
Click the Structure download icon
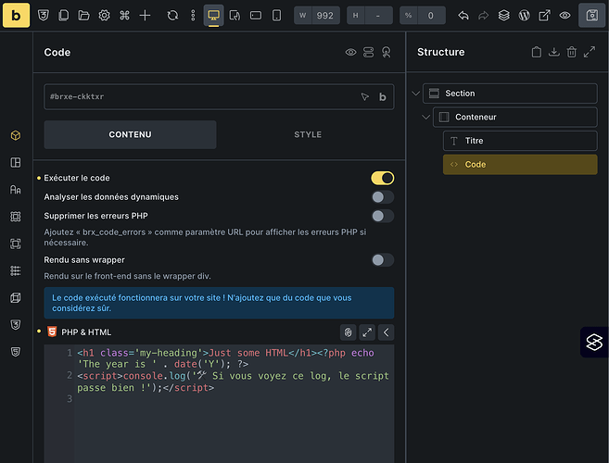click(x=554, y=52)
